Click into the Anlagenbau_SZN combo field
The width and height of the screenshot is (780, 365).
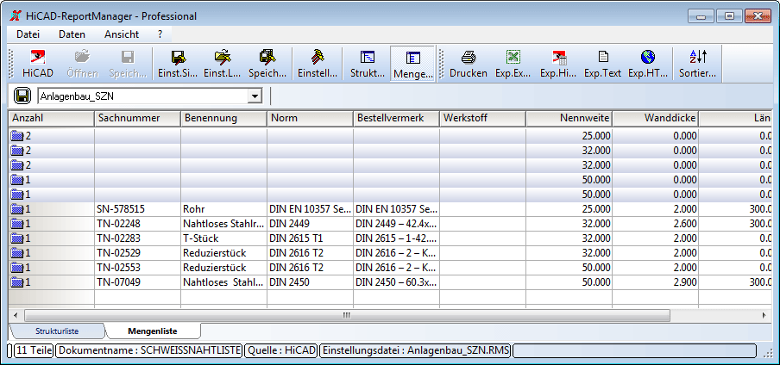pos(142,96)
